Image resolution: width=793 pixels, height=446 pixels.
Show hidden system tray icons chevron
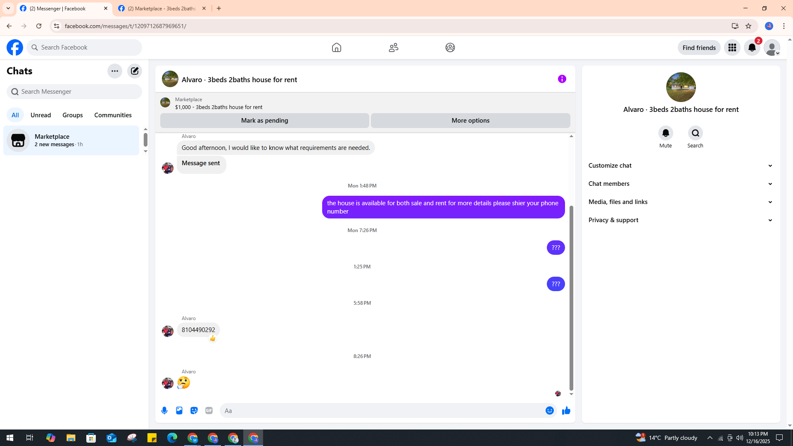tap(710, 438)
